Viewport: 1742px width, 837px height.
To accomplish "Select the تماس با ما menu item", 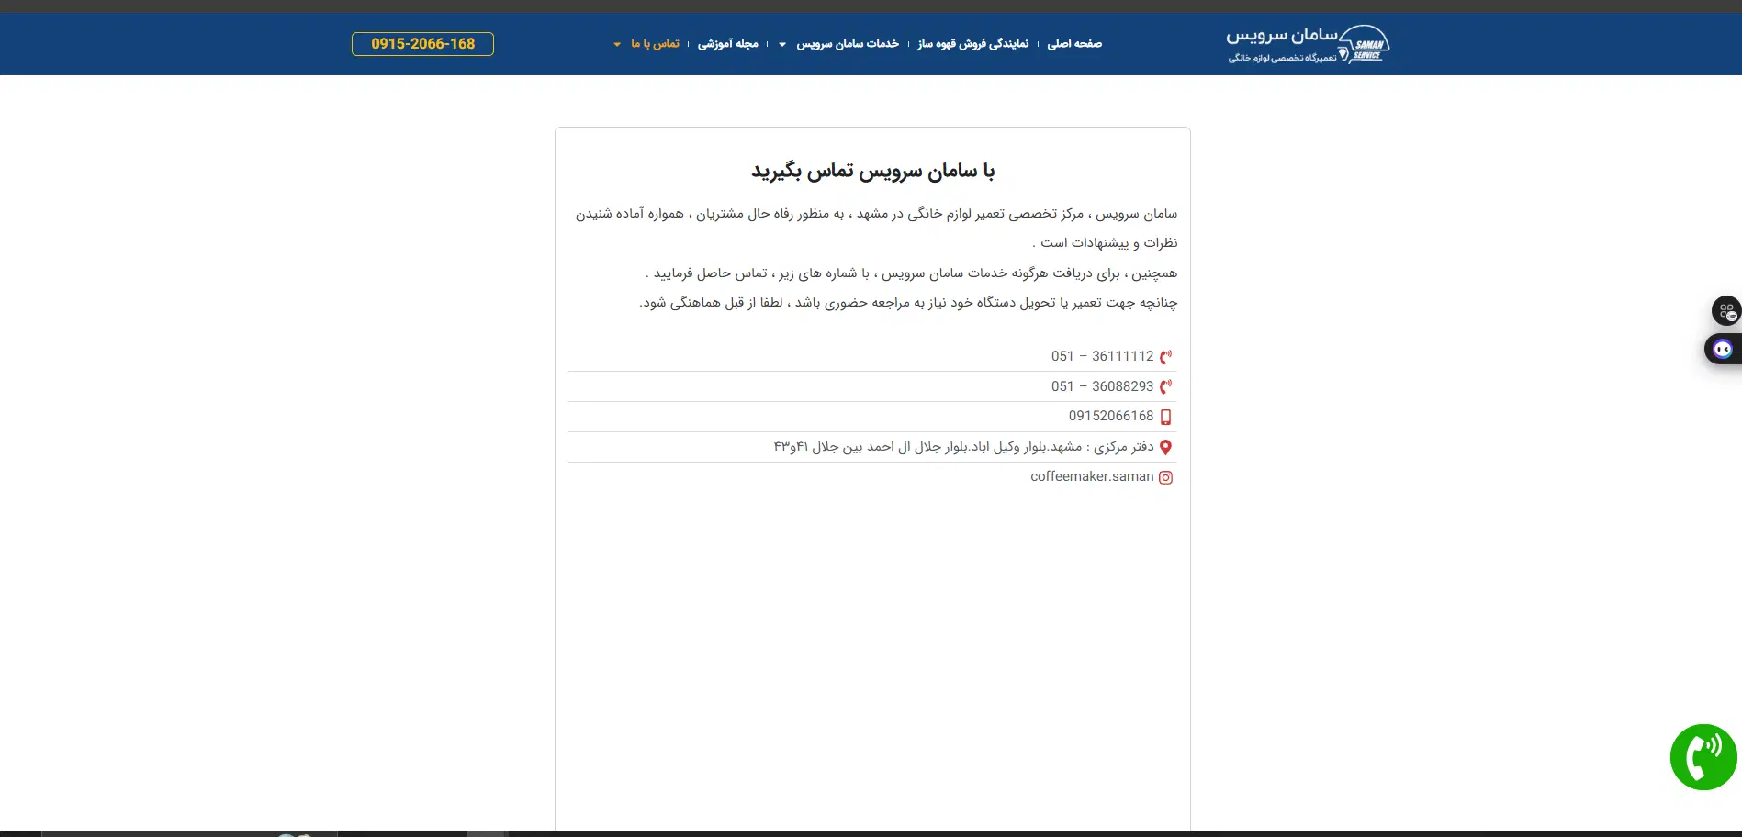I will tap(655, 44).
